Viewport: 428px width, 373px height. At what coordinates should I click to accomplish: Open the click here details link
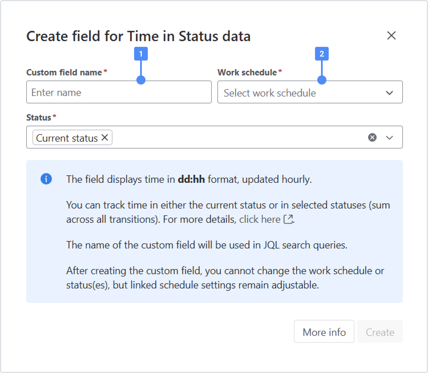pyautogui.click(x=260, y=219)
